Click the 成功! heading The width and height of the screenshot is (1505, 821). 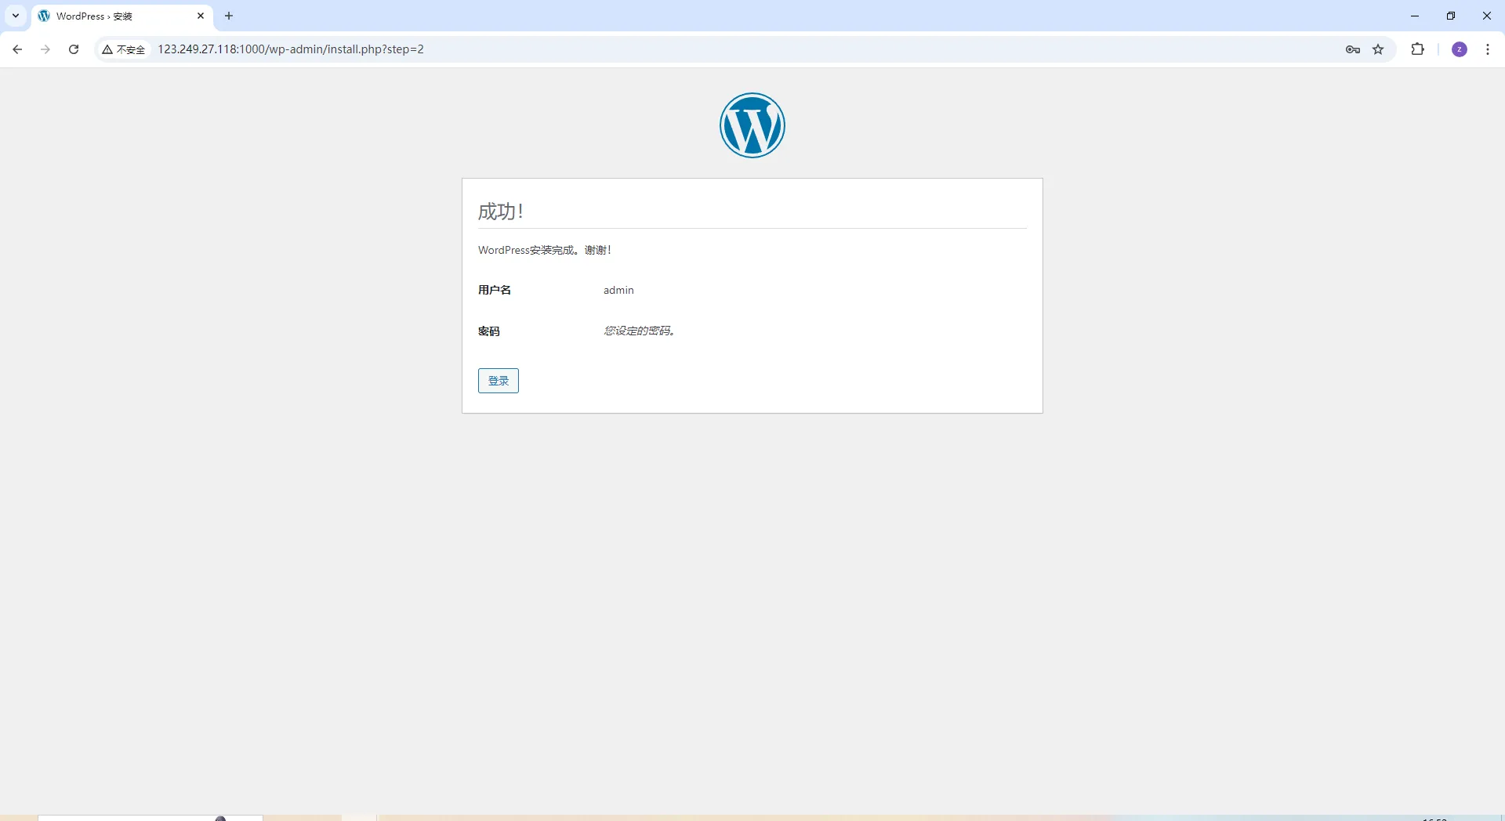point(501,212)
